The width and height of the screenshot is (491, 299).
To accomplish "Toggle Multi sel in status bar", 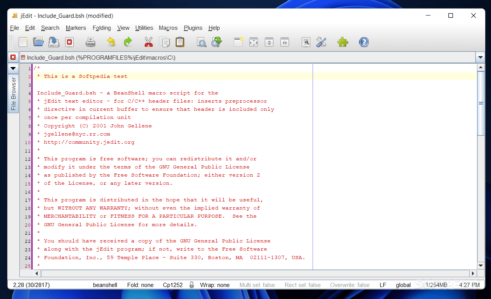I will (x=257, y=285).
